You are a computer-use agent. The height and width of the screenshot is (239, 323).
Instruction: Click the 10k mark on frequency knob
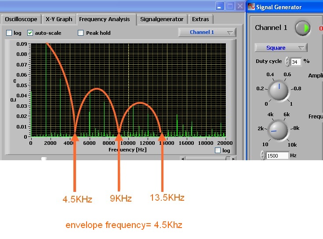(292, 145)
